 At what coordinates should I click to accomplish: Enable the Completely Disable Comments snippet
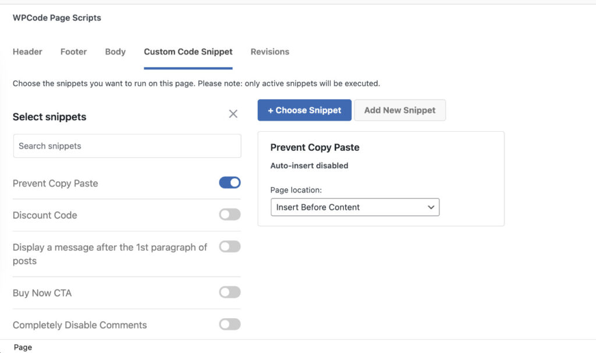click(x=230, y=325)
